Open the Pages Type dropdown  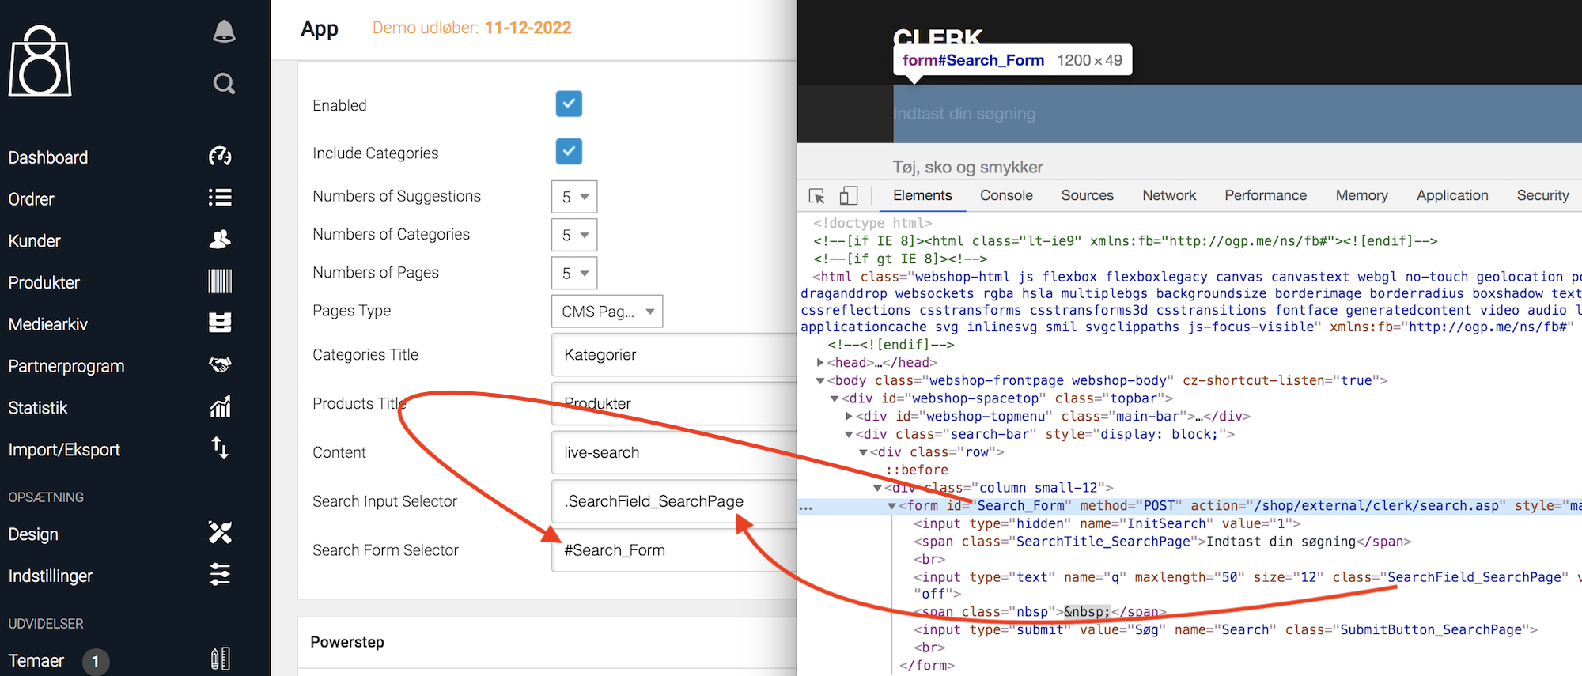click(x=607, y=312)
